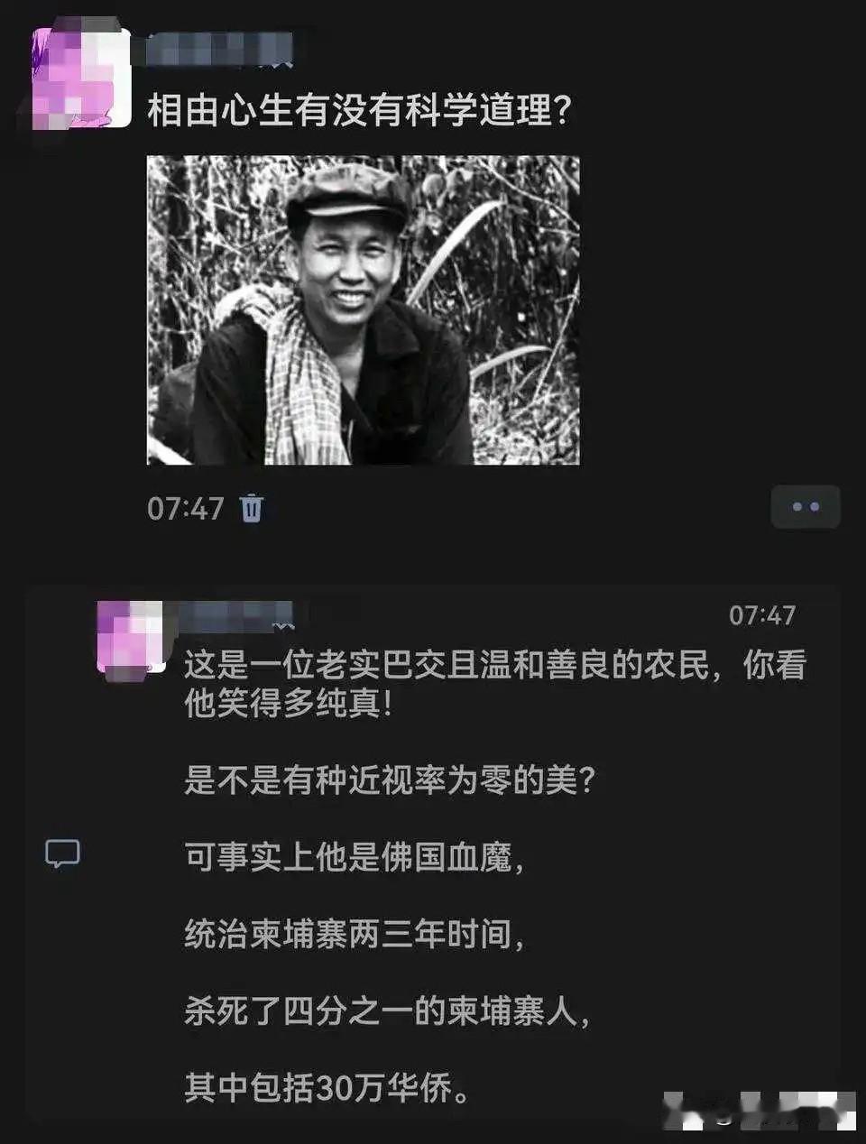Image resolution: width=866 pixels, height=1144 pixels.
Task: Click the post title 相由心生有没有科学道理?
Action: click(x=359, y=111)
